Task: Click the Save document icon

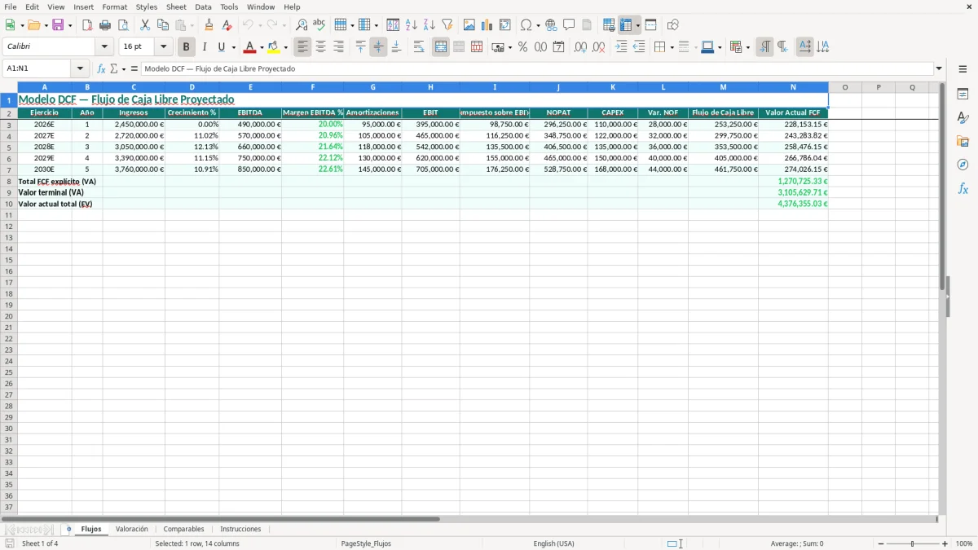Action: pos(58,25)
